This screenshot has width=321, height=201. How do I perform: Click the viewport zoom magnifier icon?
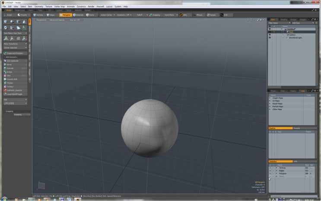click(254, 20)
